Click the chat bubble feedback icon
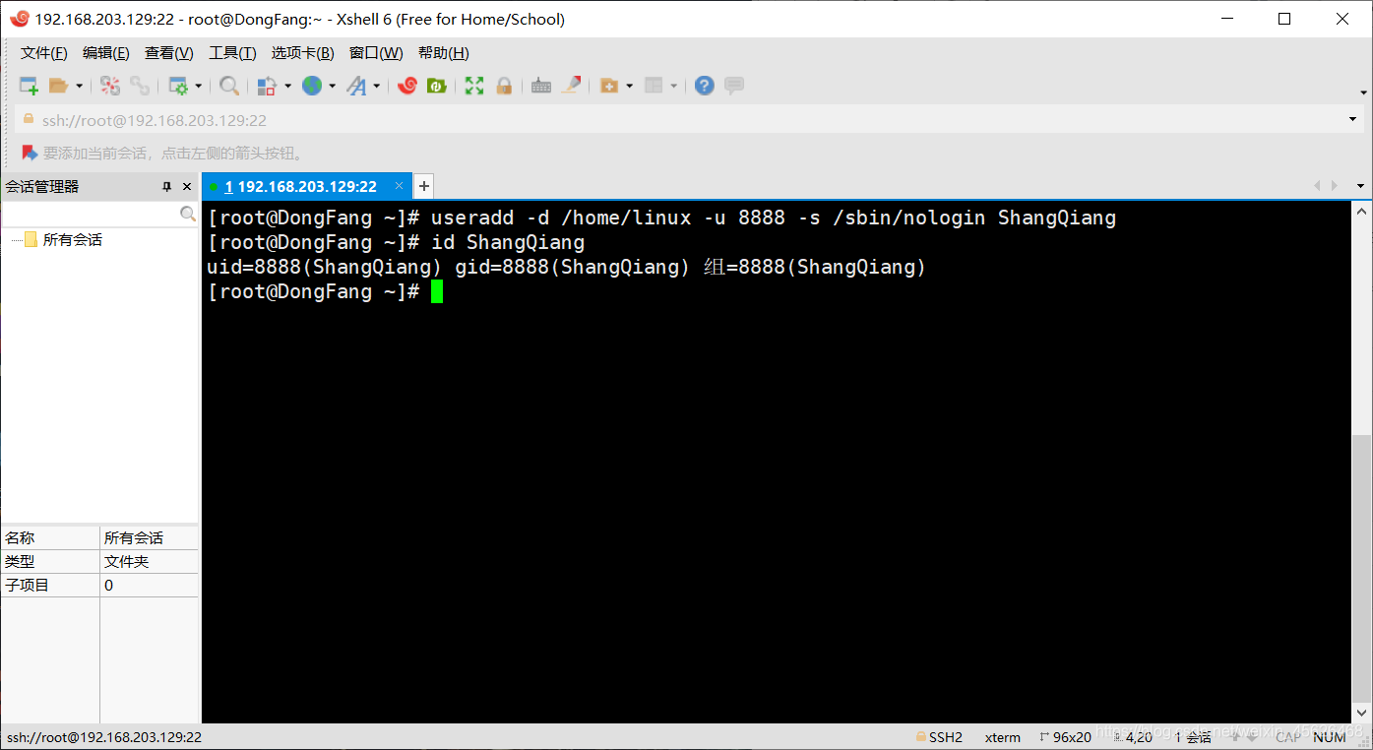This screenshot has width=1373, height=750. pyautogui.click(x=734, y=86)
